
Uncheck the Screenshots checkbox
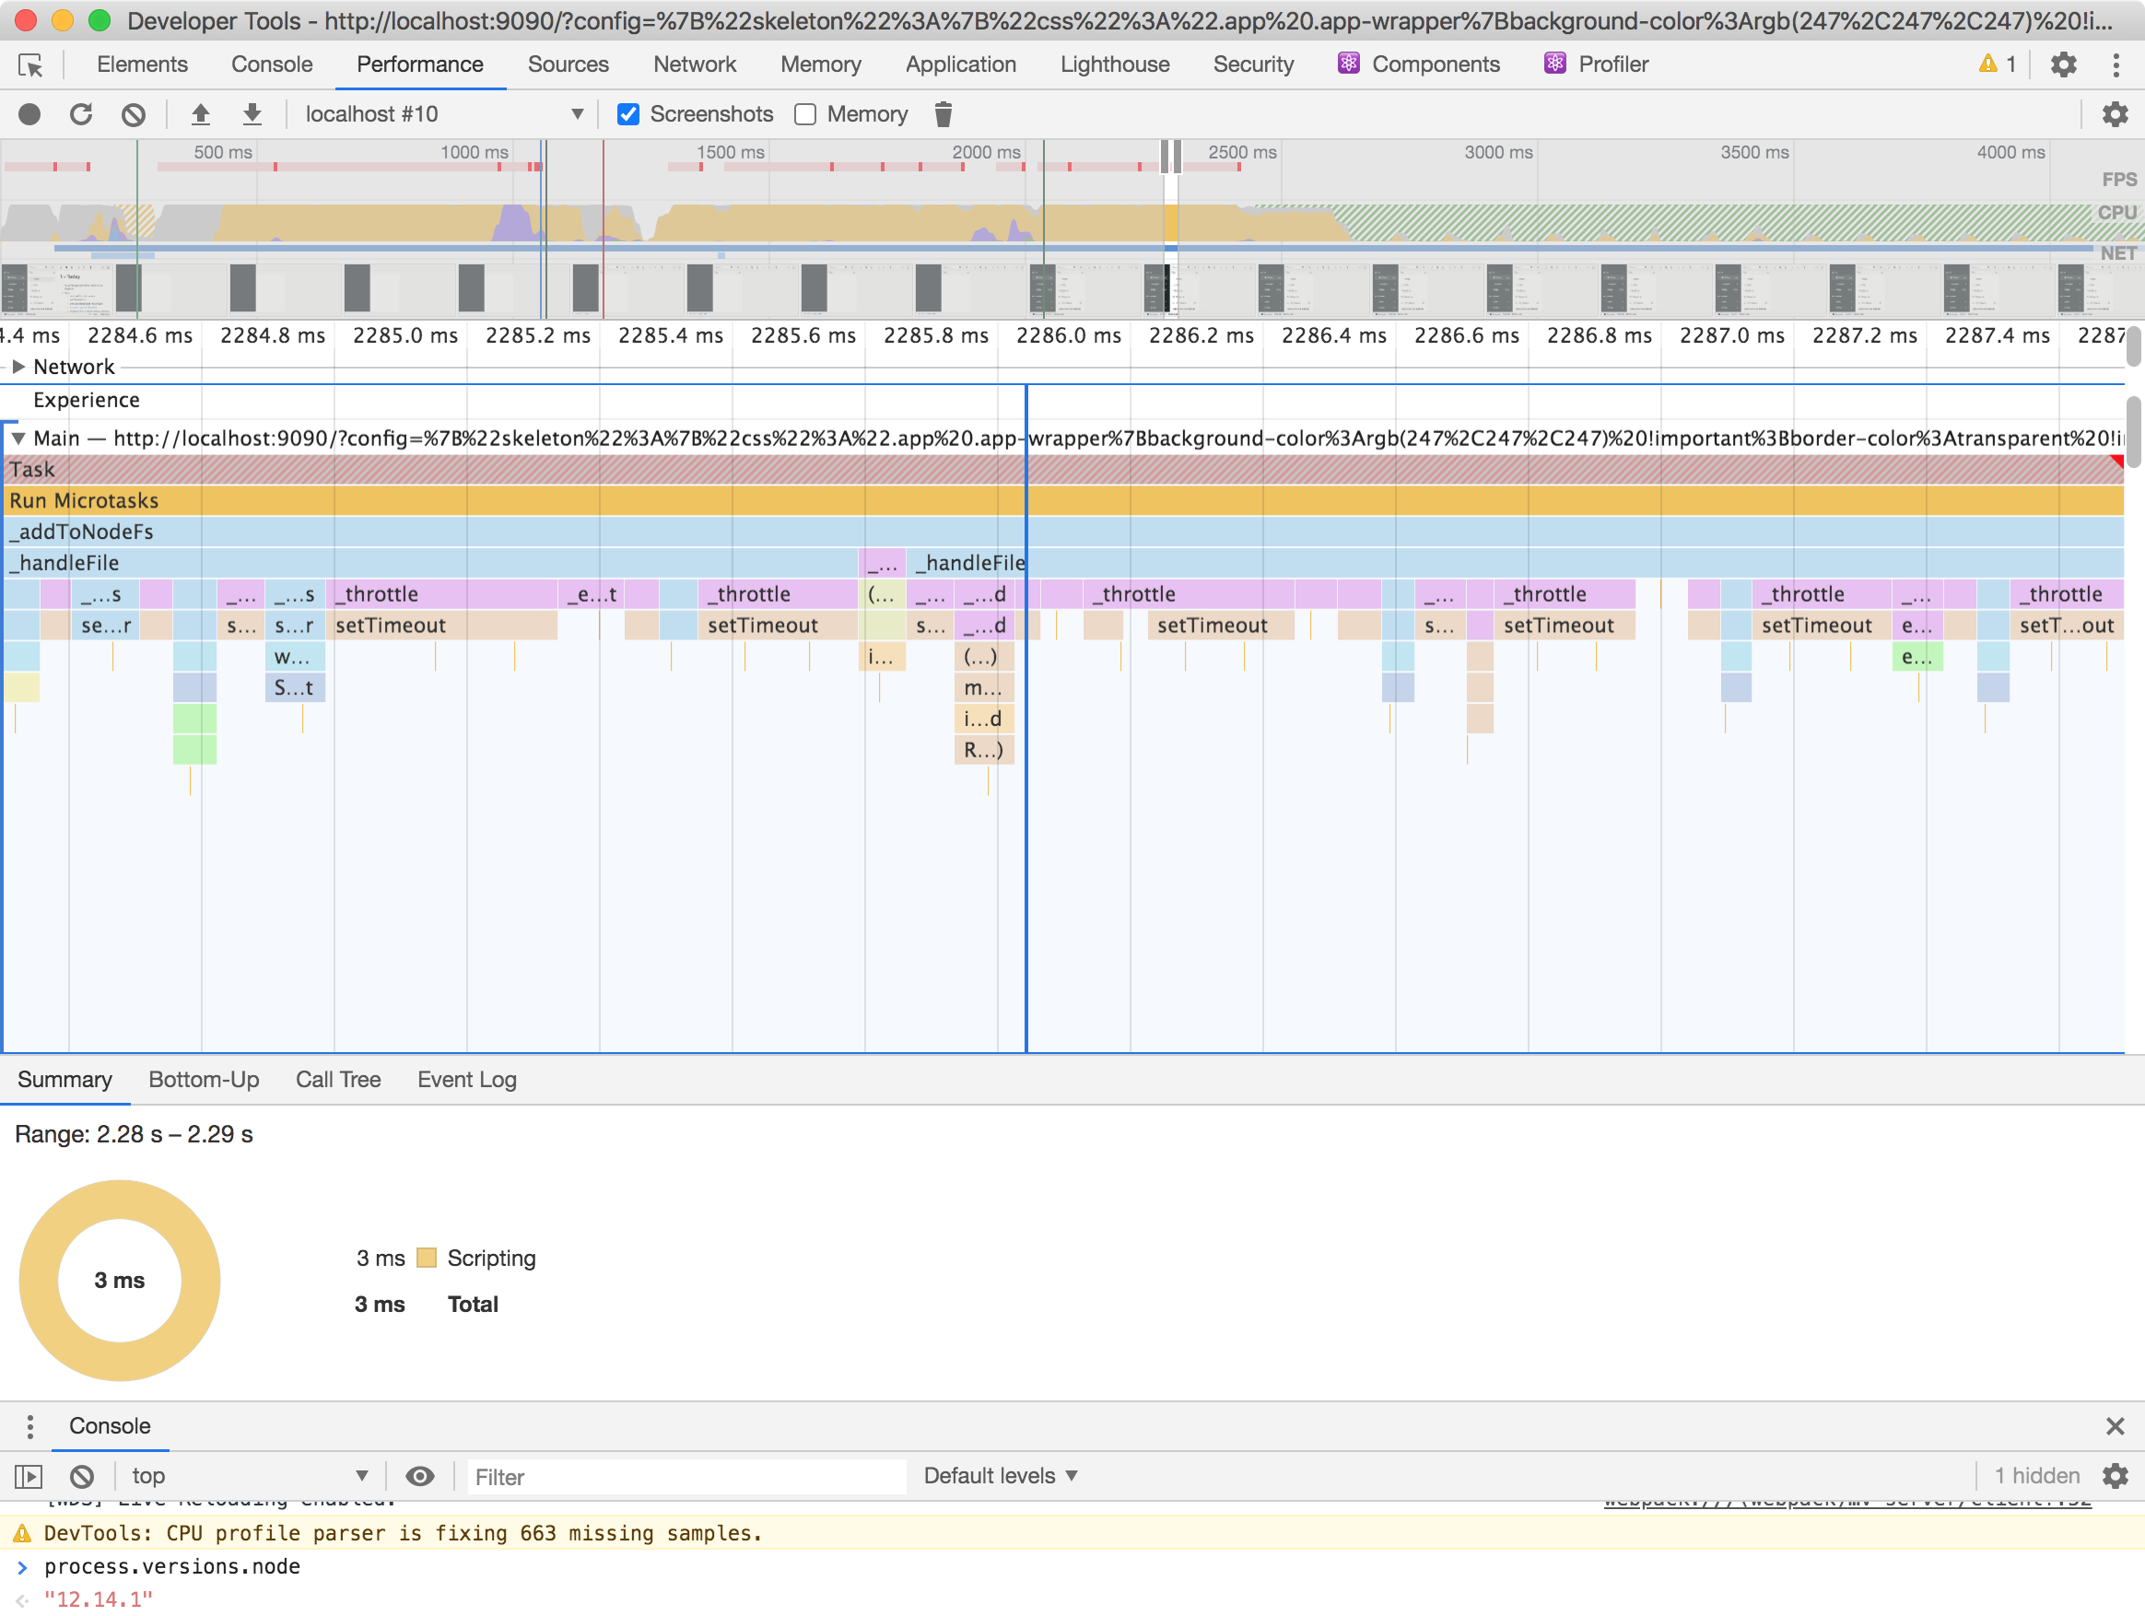pos(628,114)
